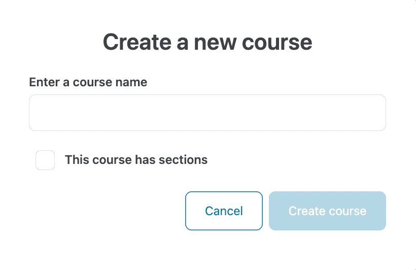This screenshot has width=416, height=270.
Task: Activate the rounded course name text input
Action: (207, 113)
